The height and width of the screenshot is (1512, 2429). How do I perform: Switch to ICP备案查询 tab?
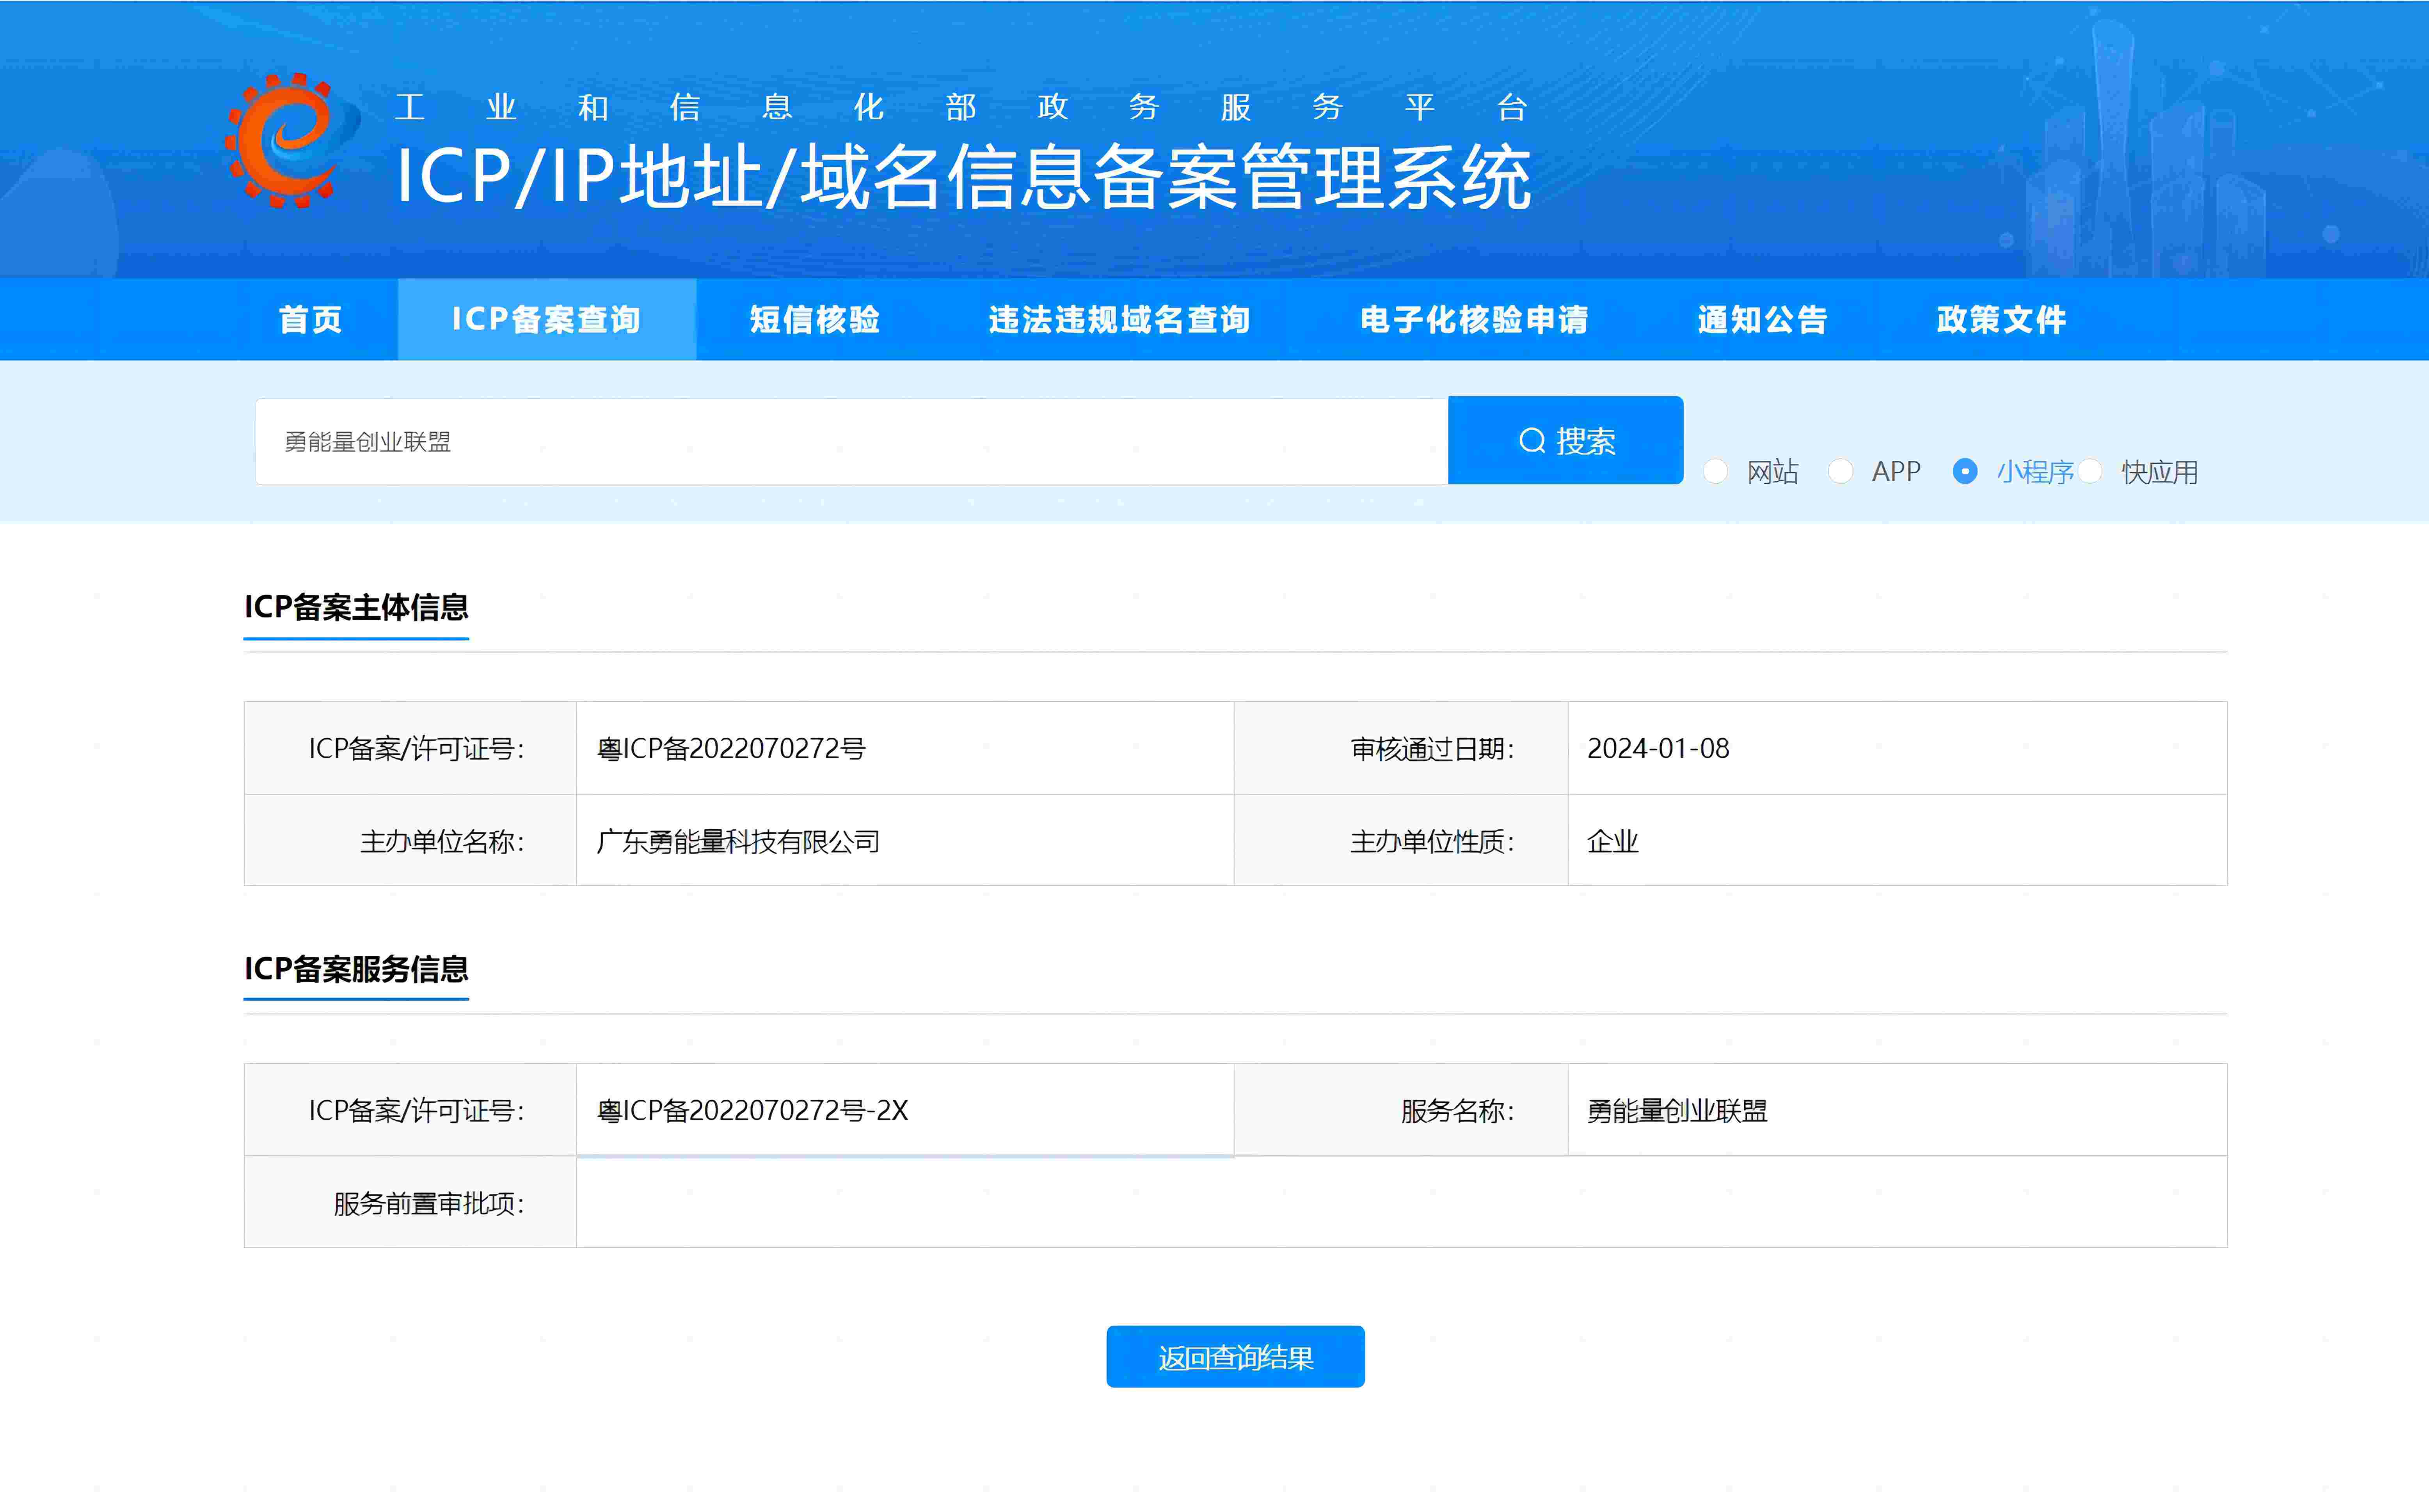pyautogui.click(x=546, y=320)
